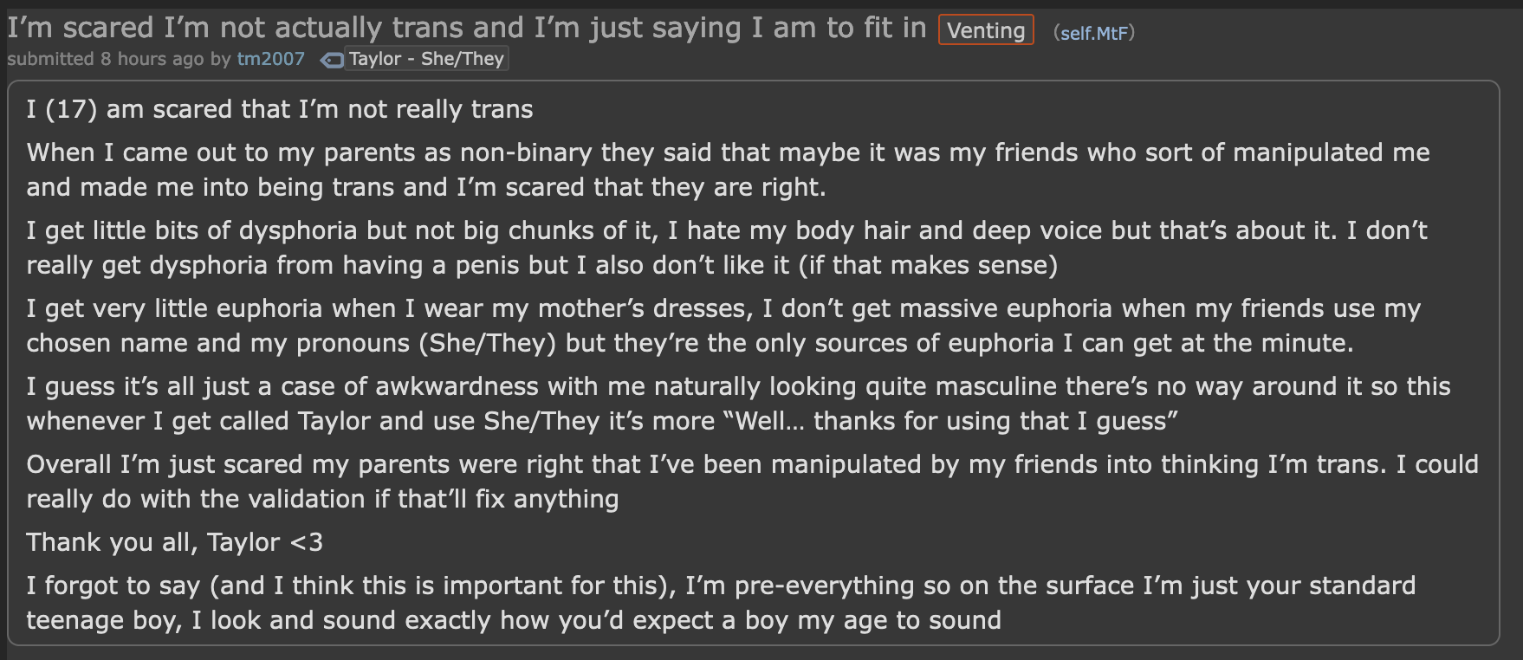Image resolution: width=1523 pixels, height=660 pixels.
Task: Click the paragraph about coming out to parents
Action: [728, 170]
